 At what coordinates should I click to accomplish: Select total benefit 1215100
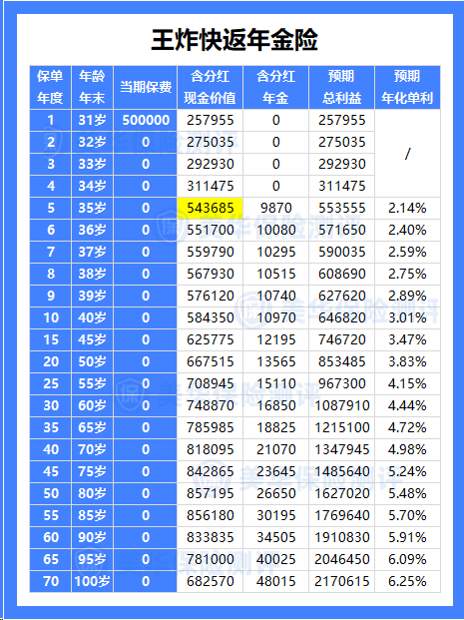pyautogui.click(x=341, y=427)
